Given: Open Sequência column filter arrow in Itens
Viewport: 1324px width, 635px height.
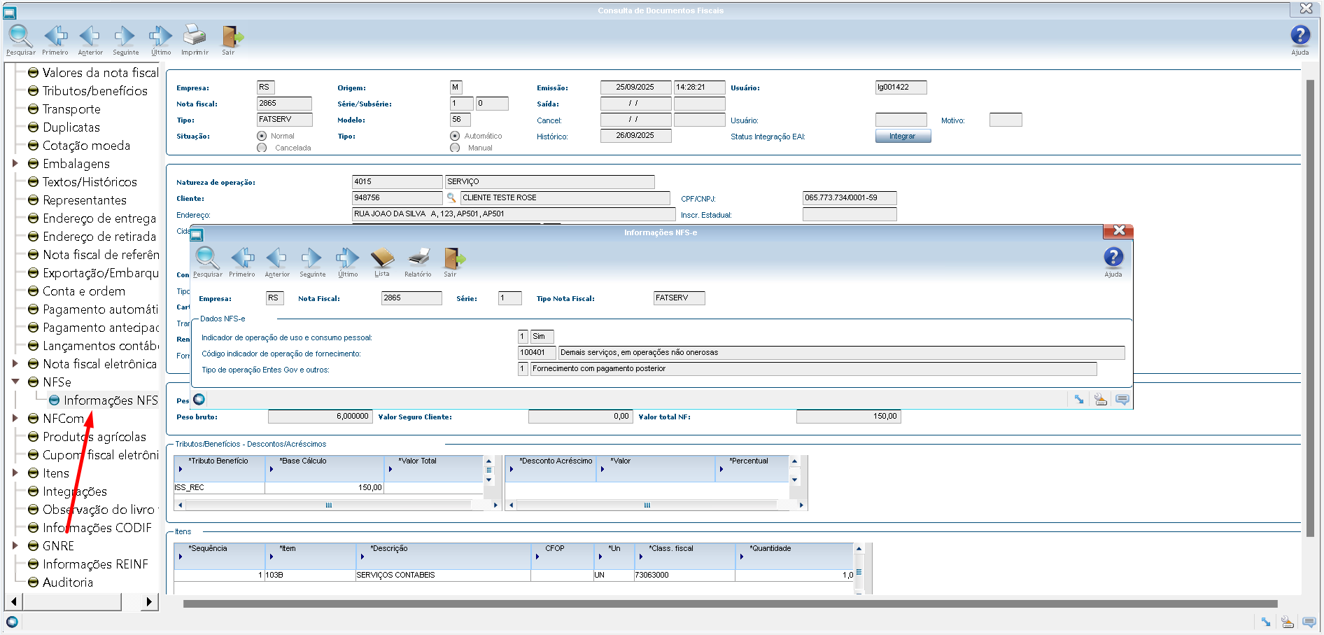Looking at the screenshot, I should (181, 557).
